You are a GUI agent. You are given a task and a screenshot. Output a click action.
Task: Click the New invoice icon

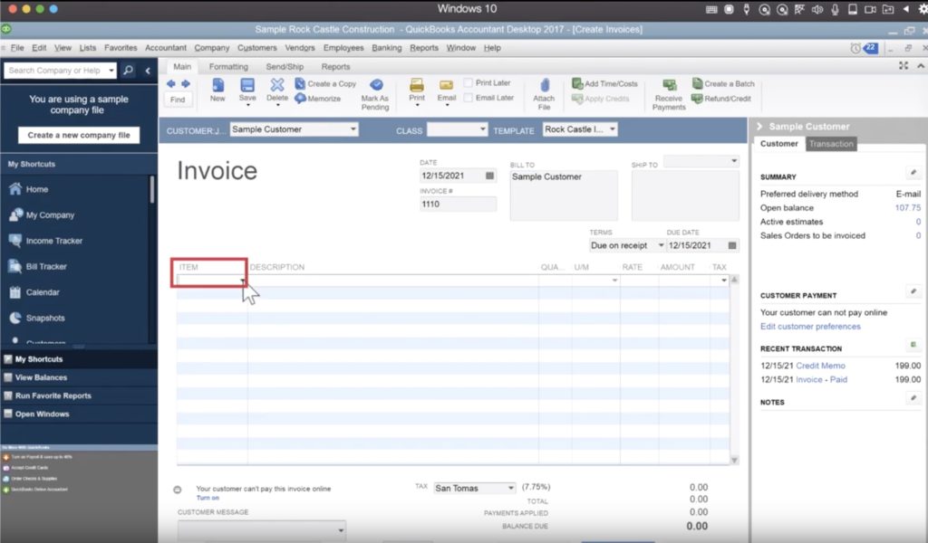click(217, 86)
